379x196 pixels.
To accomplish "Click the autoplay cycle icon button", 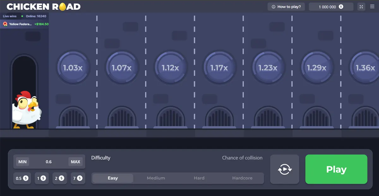I will [x=285, y=169].
